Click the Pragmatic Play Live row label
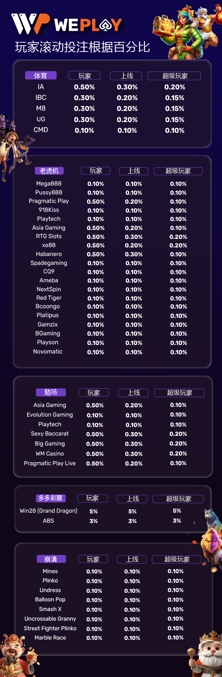This screenshot has width=222, height=677. point(50,463)
